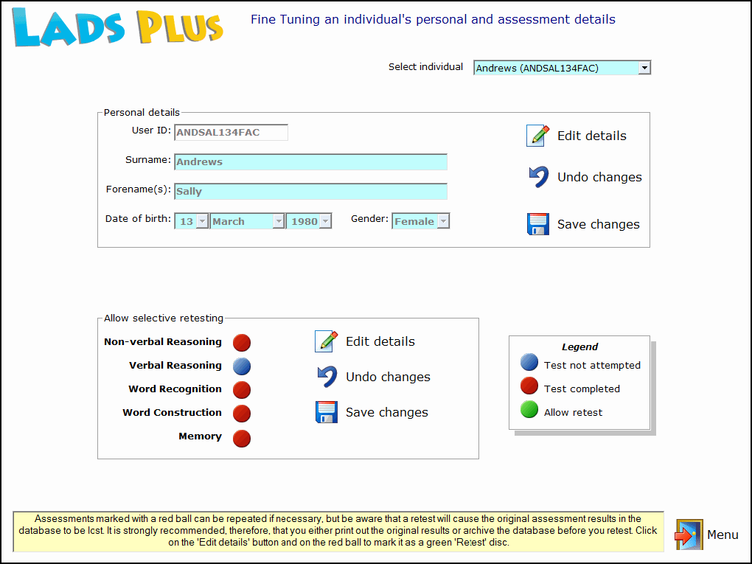Click the Verbal Reasoning label
This screenshot has height=564, width=752.
[175, 365]
